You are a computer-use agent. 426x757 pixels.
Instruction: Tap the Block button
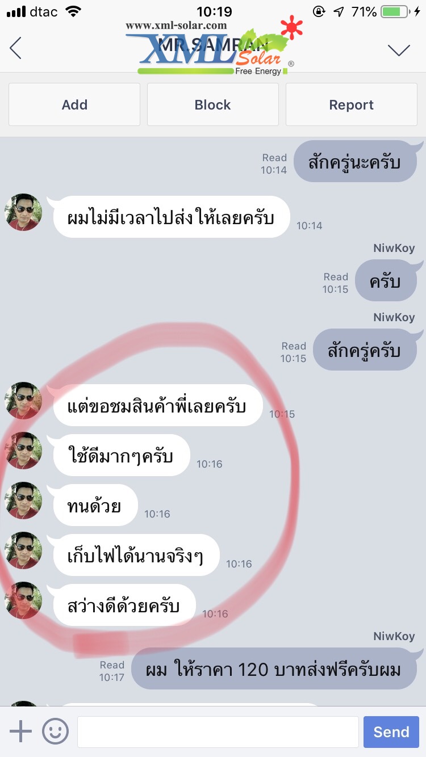pos(213,104)
